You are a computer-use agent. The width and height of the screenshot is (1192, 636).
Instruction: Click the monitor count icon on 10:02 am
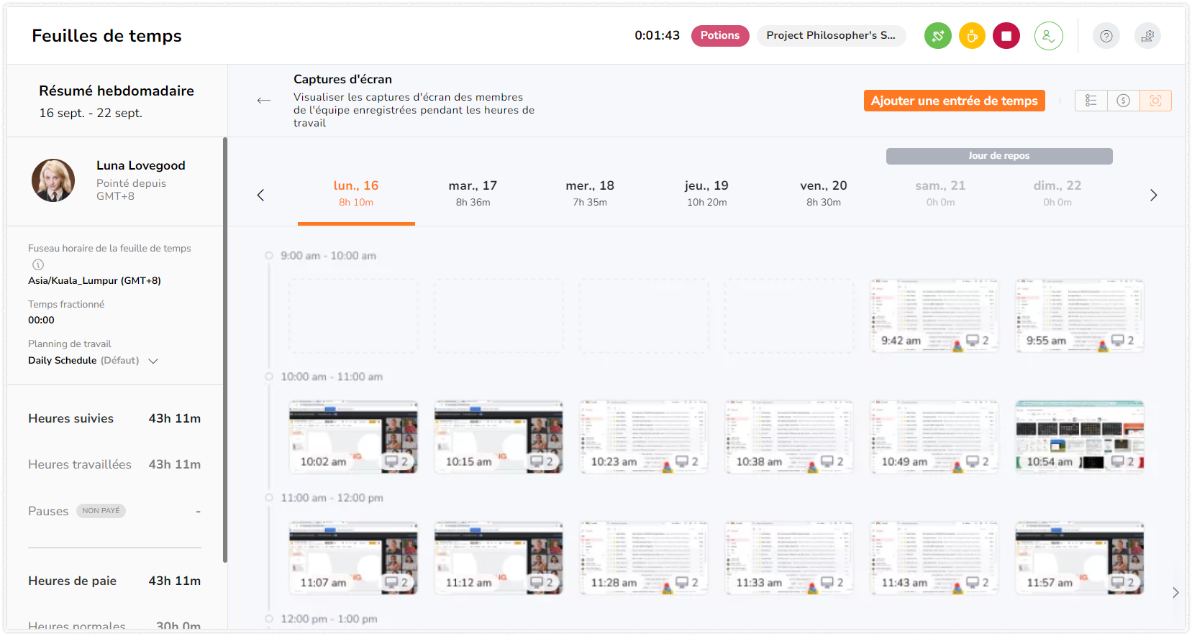[391, 461]
